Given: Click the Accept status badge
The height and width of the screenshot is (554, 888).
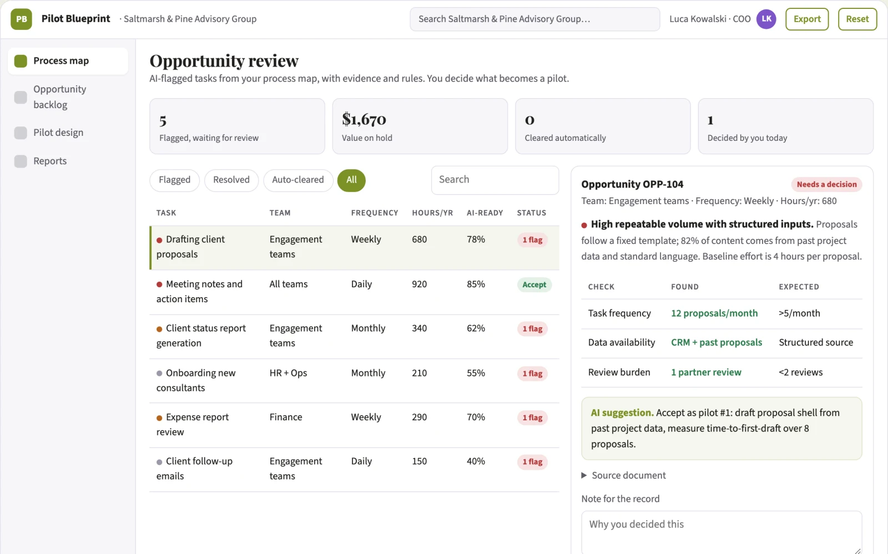Looking at the screenshot, I should click(x=534, y=285).
